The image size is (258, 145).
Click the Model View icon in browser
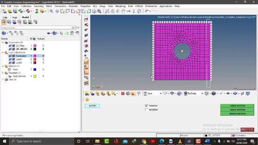coord(4,22)
